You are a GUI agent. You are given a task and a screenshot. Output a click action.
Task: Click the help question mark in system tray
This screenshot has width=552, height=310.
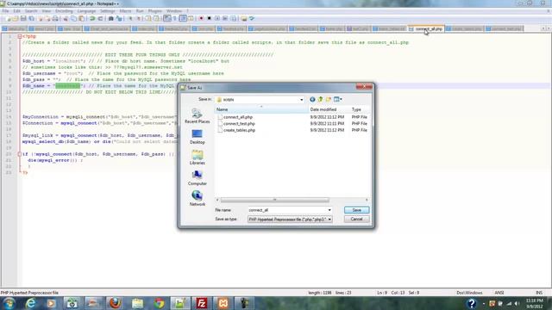tap(472, 303)
